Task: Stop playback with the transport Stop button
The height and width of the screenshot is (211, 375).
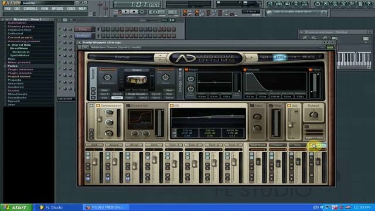Action: coord(134,12)
